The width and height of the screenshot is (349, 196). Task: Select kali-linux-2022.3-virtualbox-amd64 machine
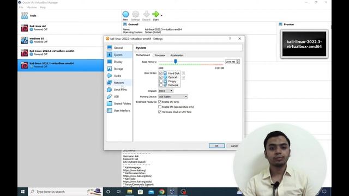[x=61, y=65]
